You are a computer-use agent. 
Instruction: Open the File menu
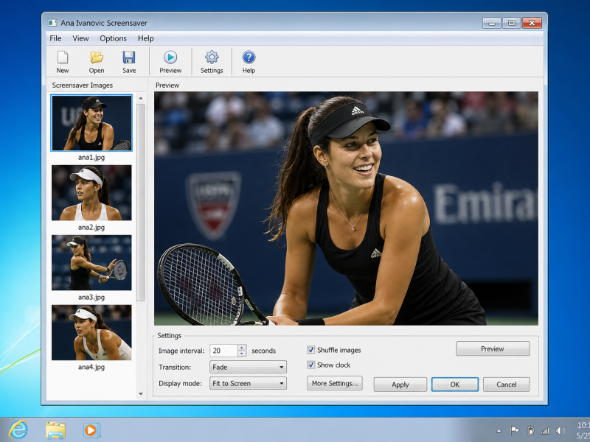(x=55, y=38)
